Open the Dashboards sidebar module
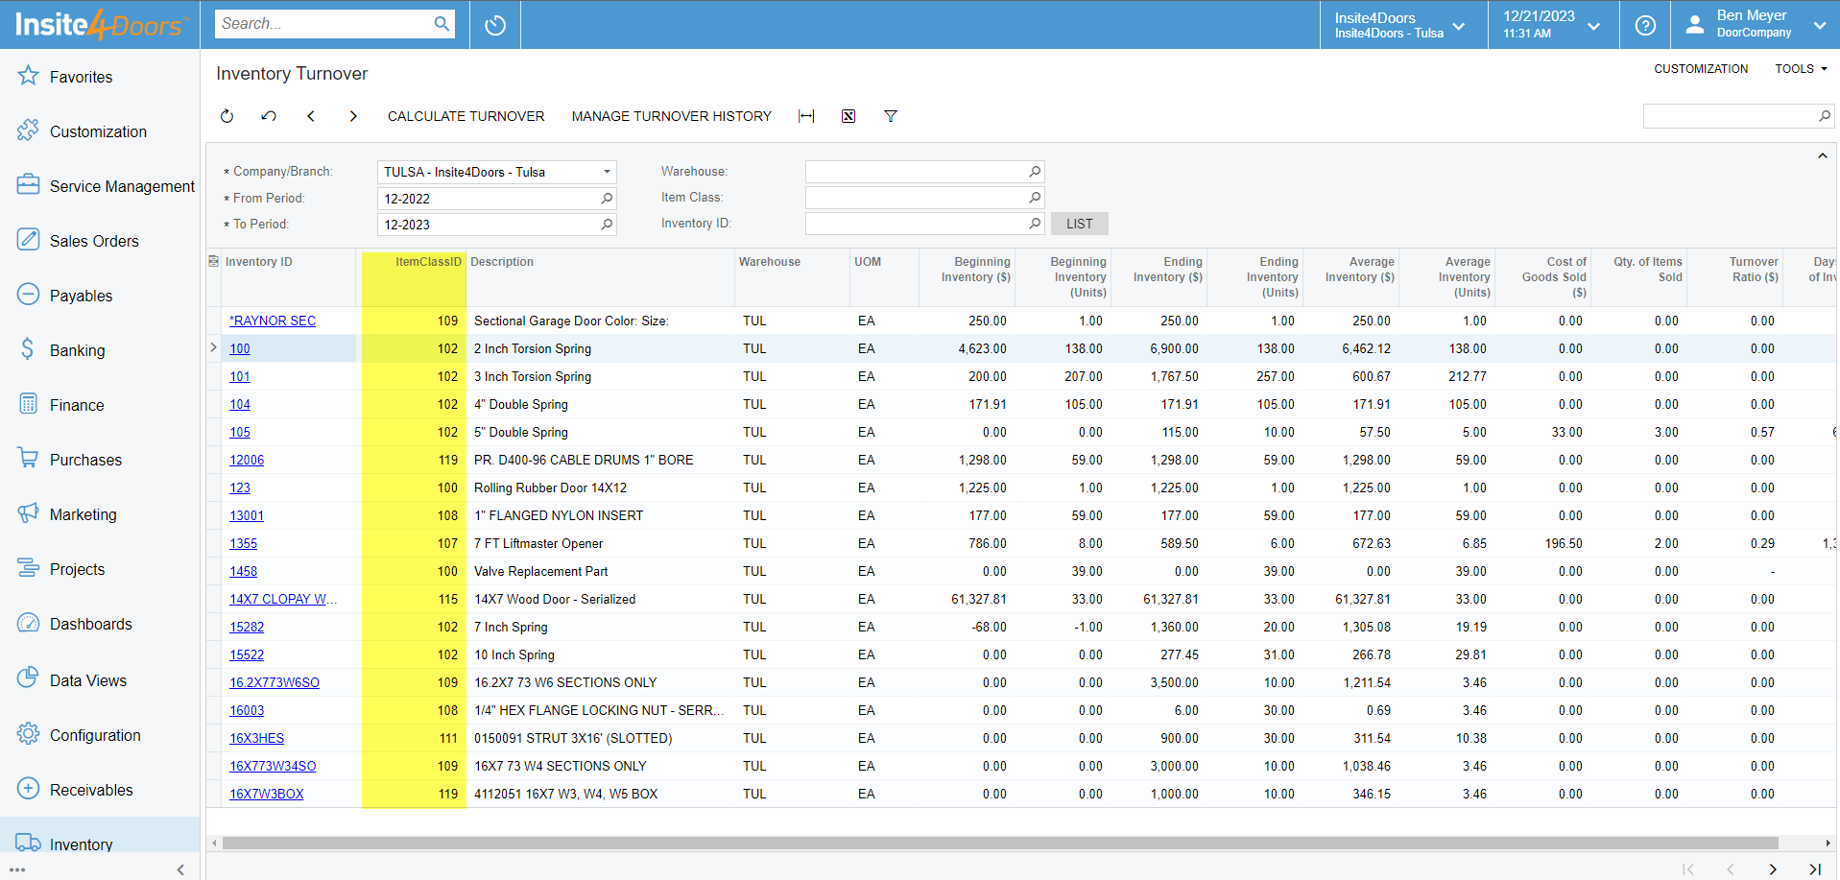The height and width of the screenshot is (880, 1840). (91, 624)
